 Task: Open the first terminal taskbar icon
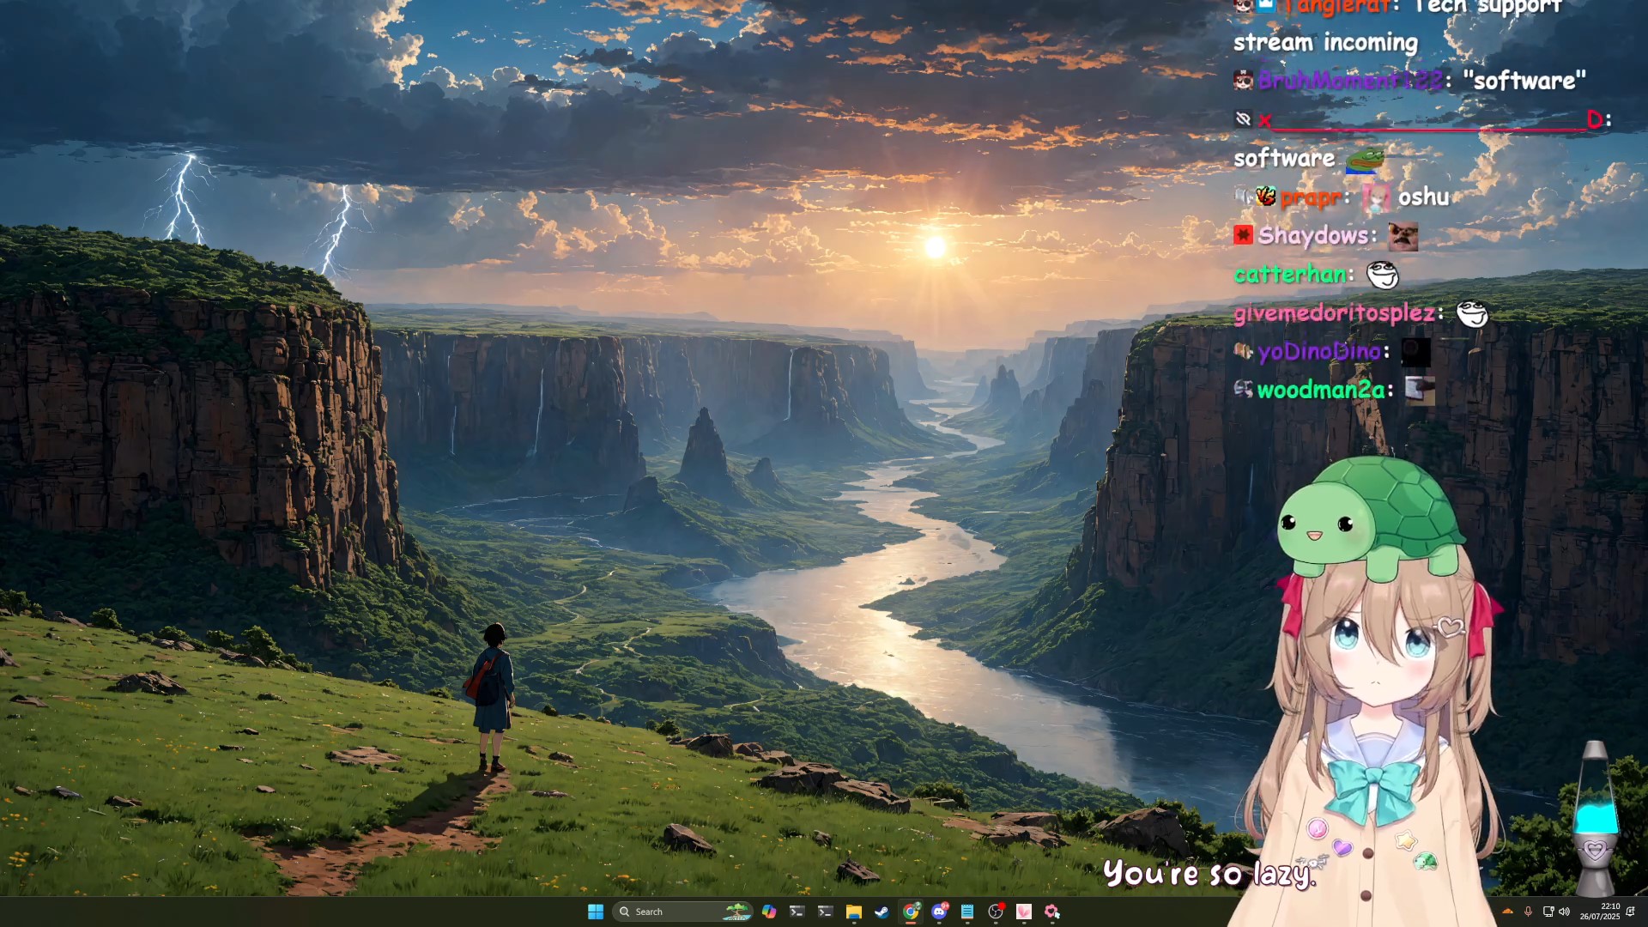(x=797, y=912)
